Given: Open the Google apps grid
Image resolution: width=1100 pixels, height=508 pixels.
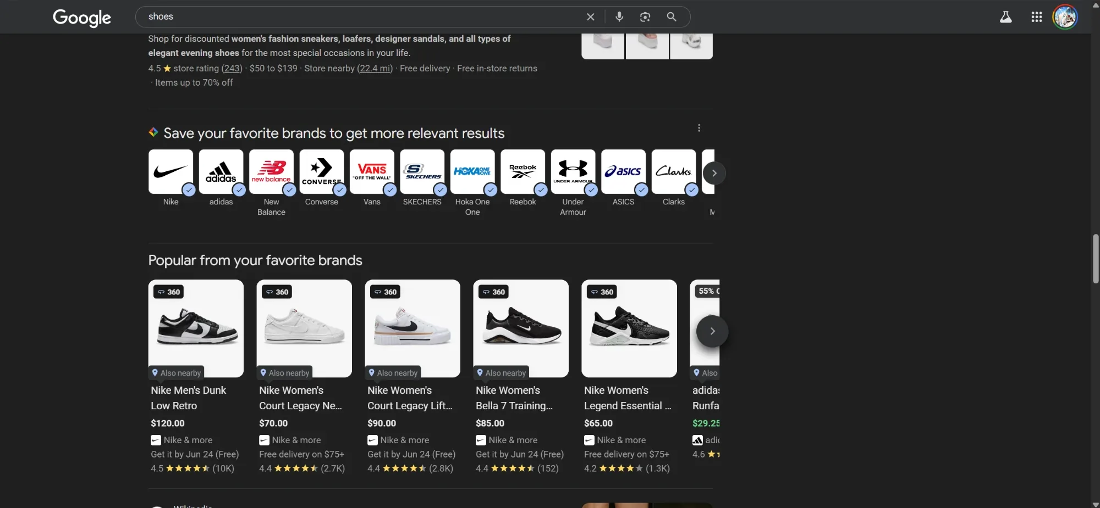Looking at the screenshot, I should [x=1037, y=17].
